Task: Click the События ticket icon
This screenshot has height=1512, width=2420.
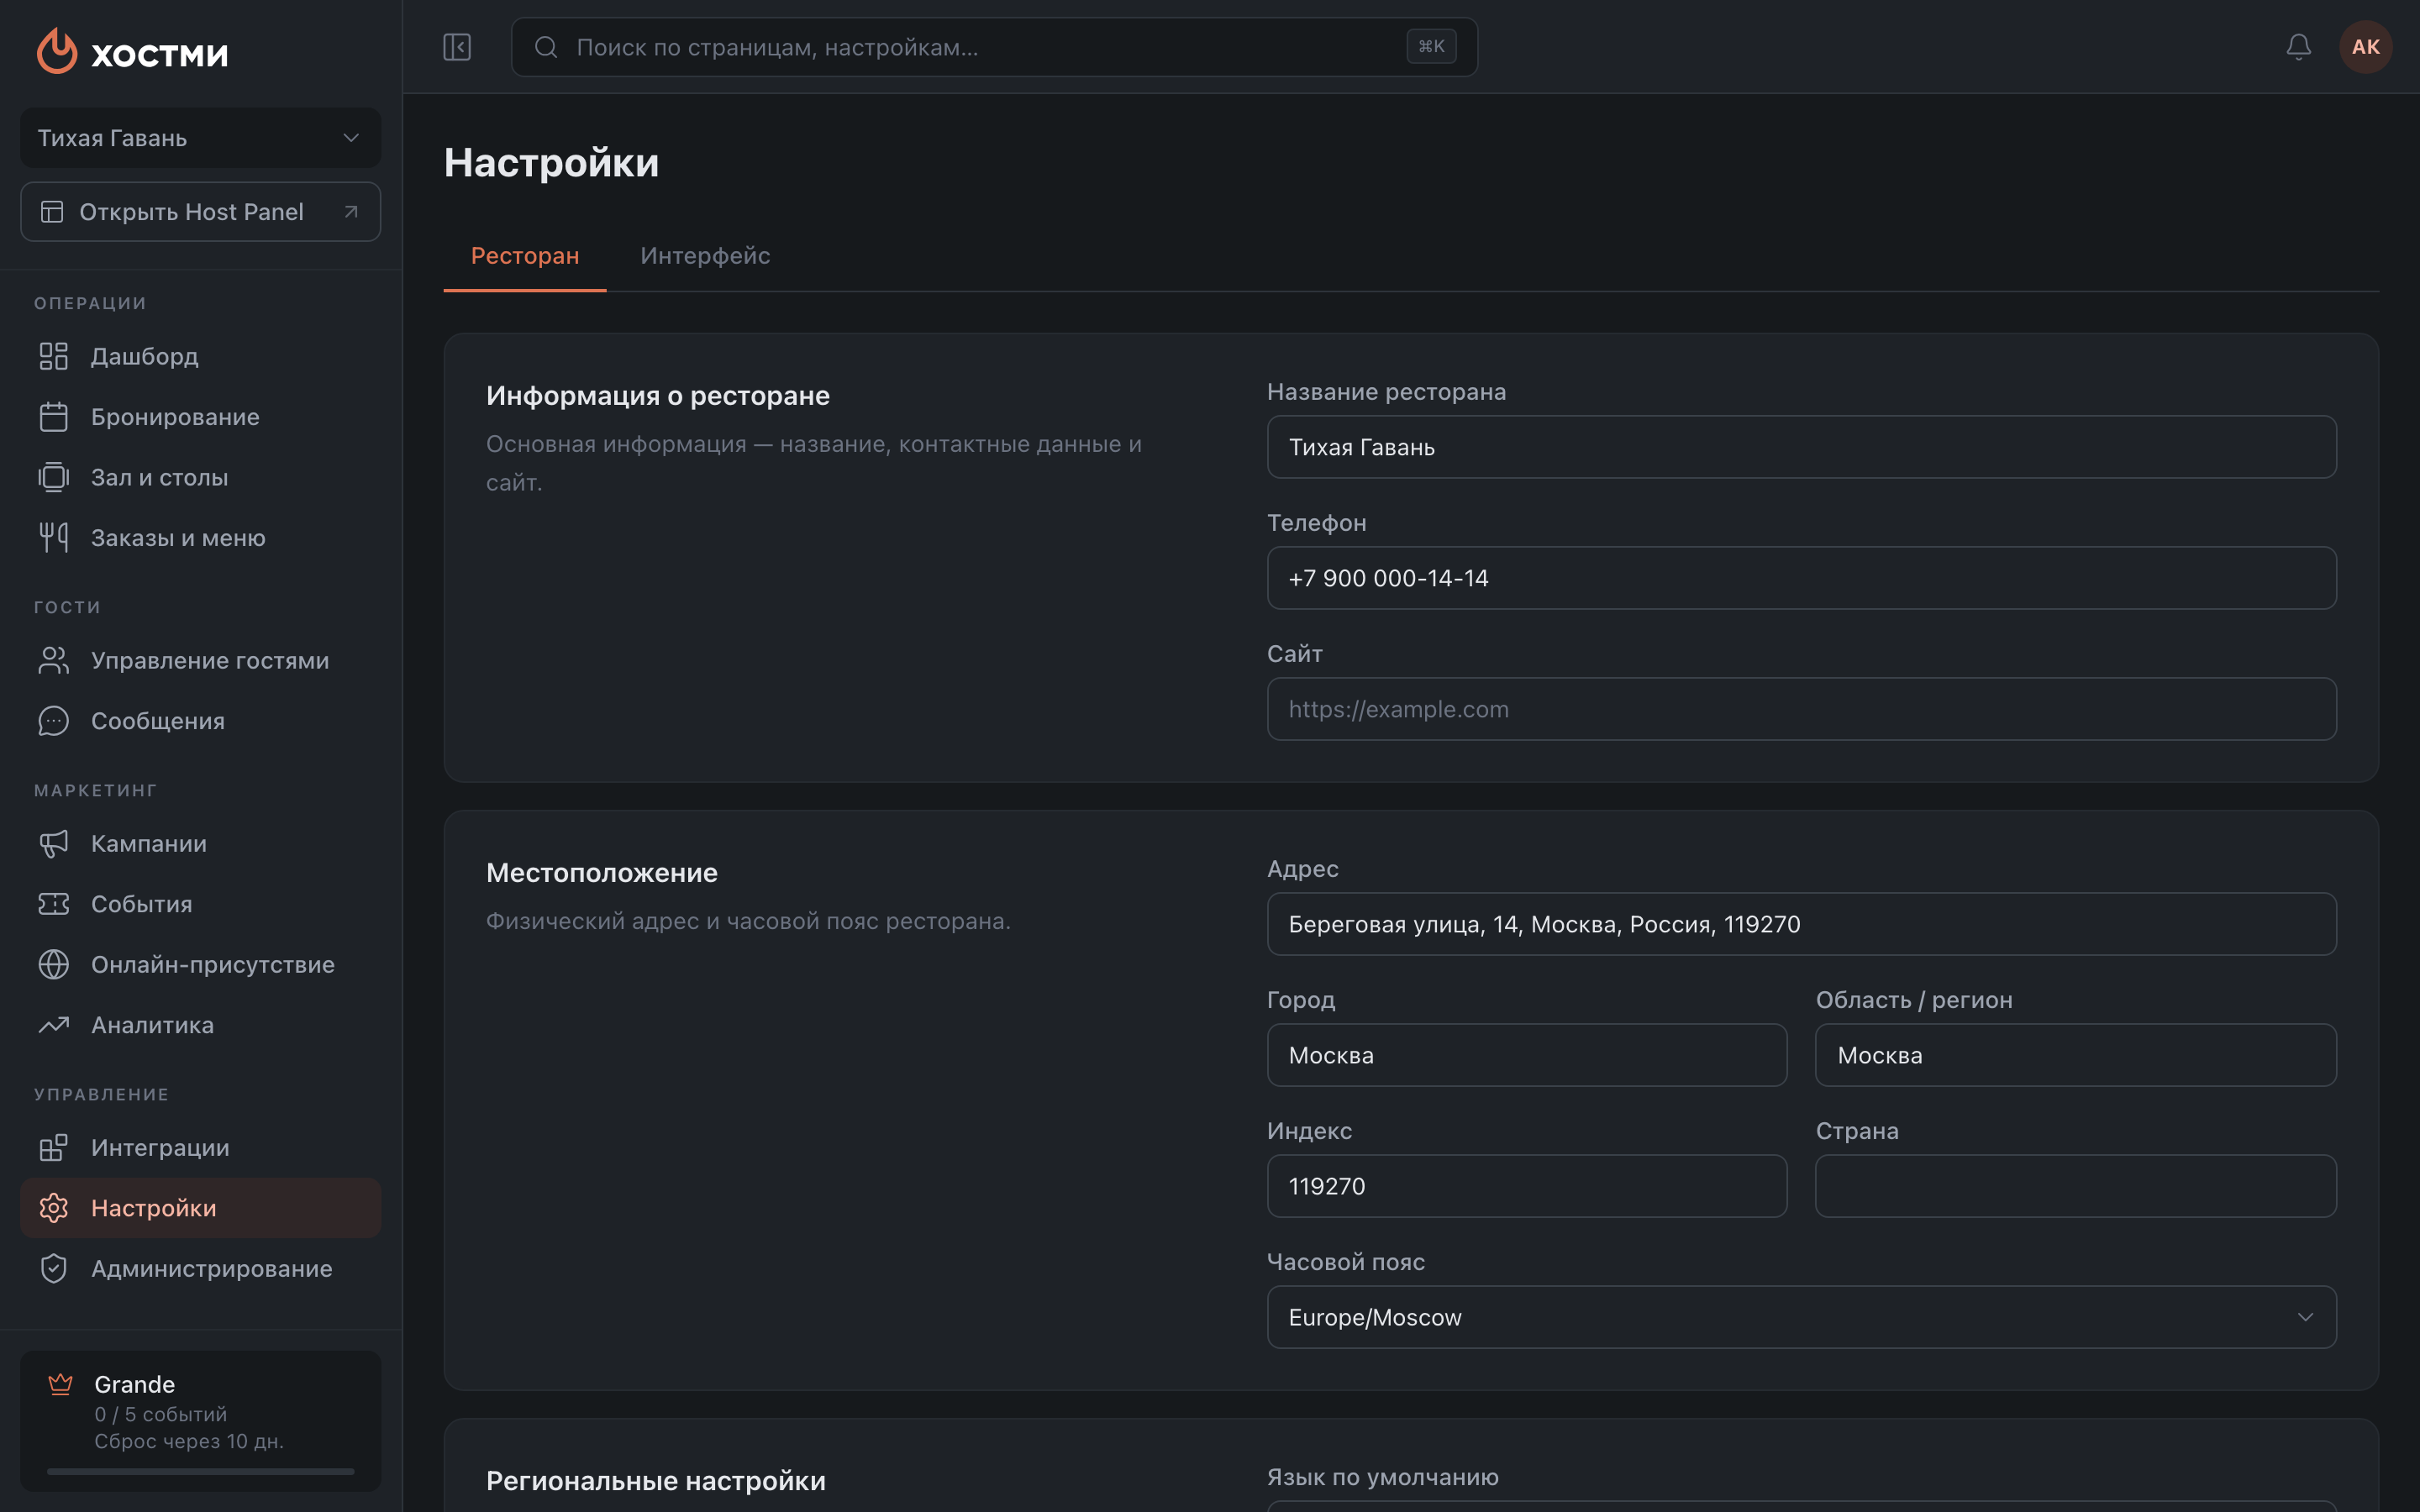Action: pyautogui.click(x=54, y=904)
